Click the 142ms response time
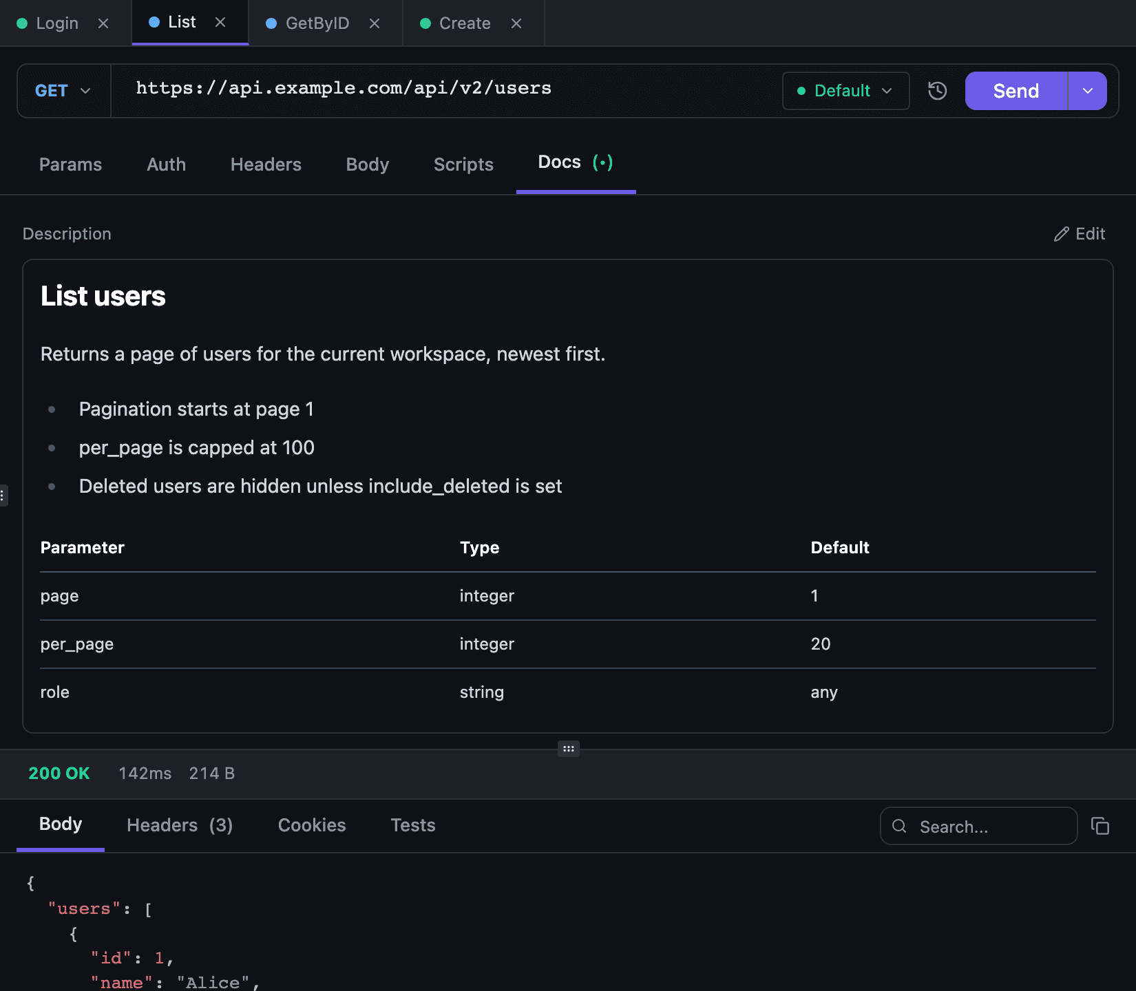Viewport: 1136px width, 991px height. 145,774
